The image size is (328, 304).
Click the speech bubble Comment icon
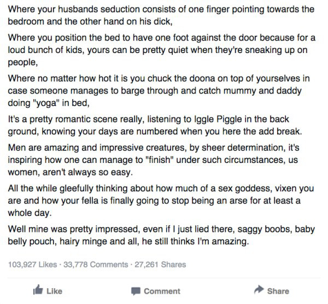pyautogui.click(x=135, y=291)
